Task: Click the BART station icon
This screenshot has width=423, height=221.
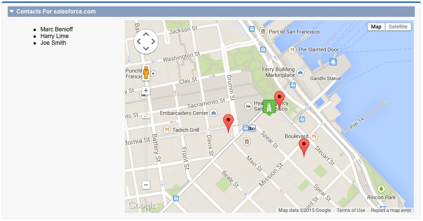Action: tap(252, 128)
